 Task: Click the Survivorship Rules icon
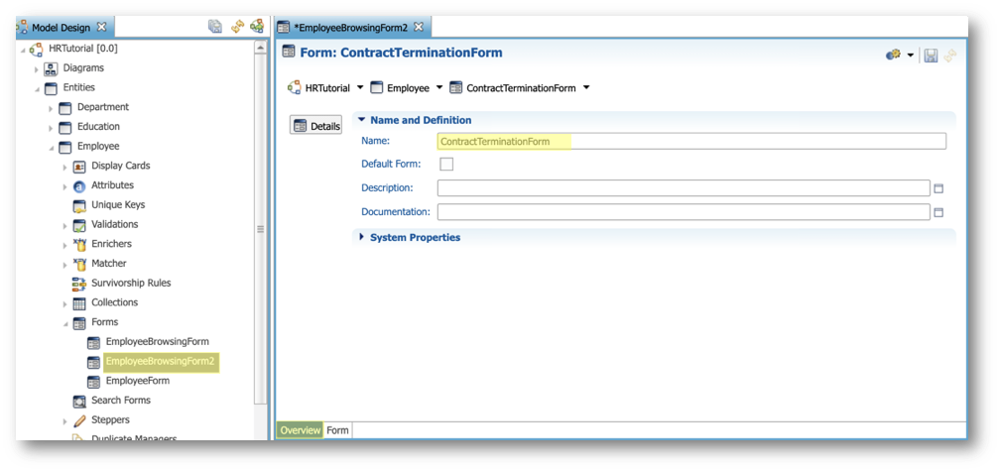tap(79, 284)
